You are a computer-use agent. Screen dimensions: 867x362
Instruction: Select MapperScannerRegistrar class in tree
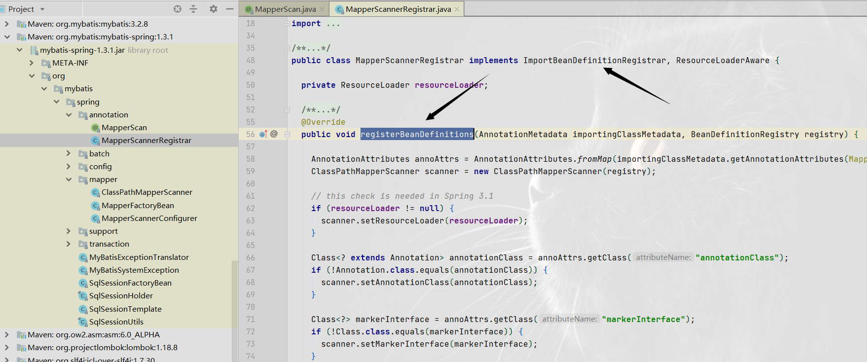point(146,141)
